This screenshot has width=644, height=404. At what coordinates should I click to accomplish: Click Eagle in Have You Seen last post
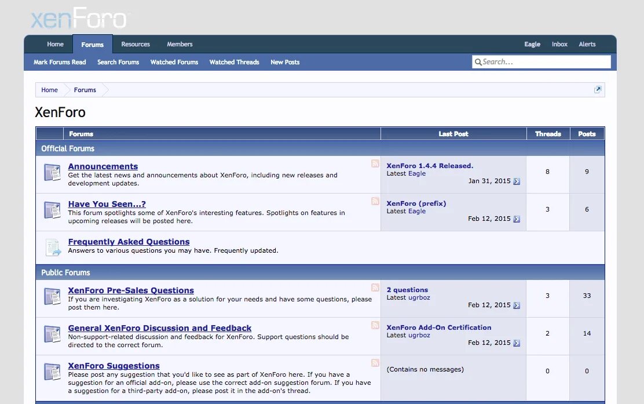coord(417,211)
